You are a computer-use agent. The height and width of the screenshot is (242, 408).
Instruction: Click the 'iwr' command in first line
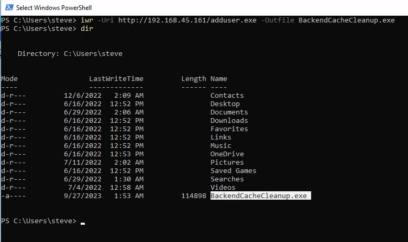pyautogui.click(x=87, y=20)
